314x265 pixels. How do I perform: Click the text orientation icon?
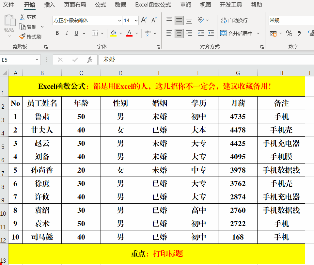point(201,20)
